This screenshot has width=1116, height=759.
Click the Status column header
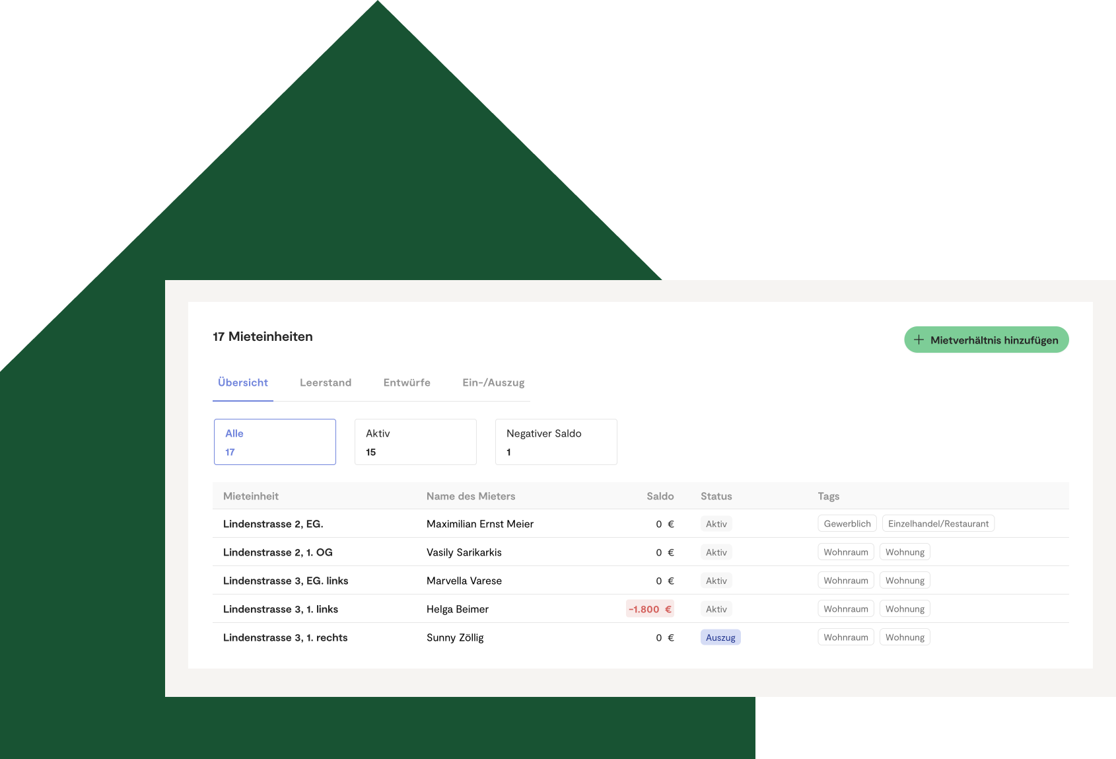(x=716, y=496)
